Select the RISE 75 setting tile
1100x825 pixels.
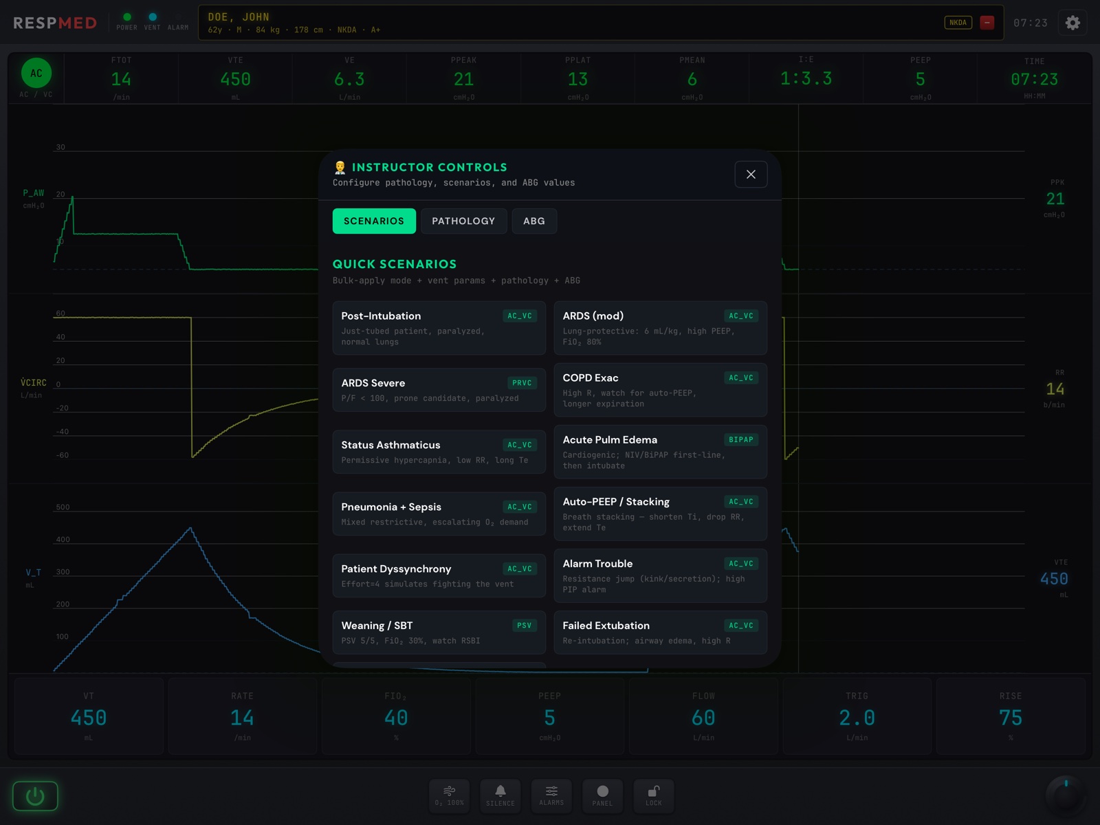(x=1011, y=716)
